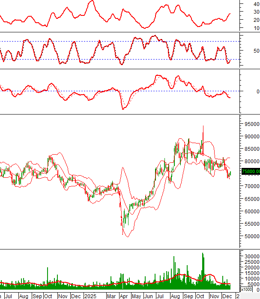Click the x1000 volume multiplier label
This screenshot has height=299, width=260.
tap(246, 290)
